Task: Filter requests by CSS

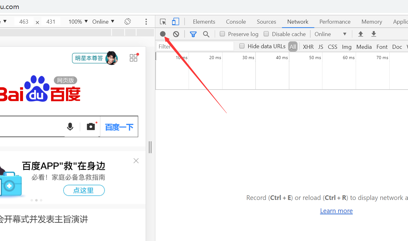Action: pos(332,47)
